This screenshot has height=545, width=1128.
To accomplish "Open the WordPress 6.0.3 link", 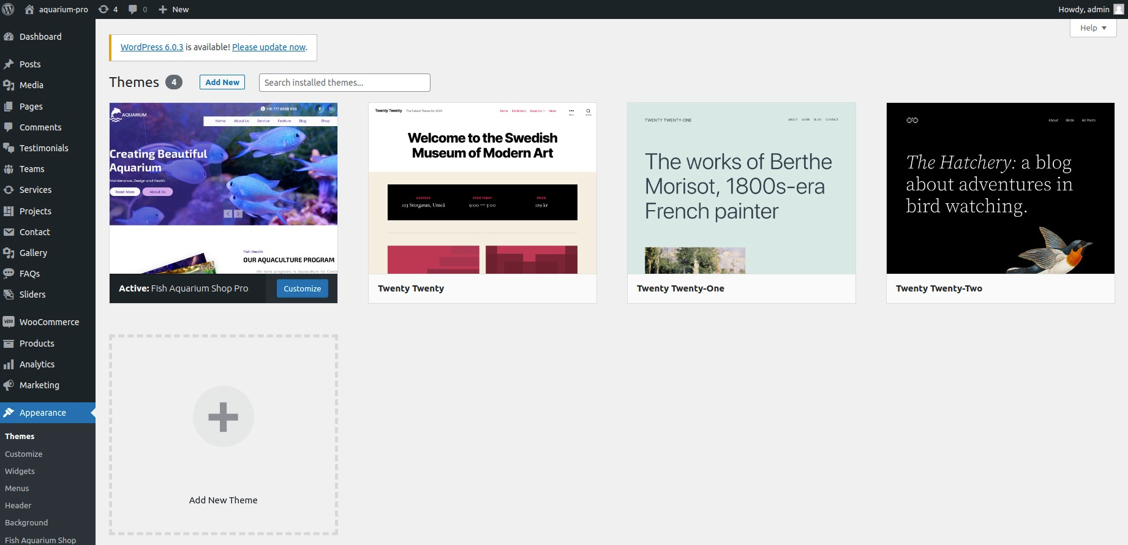I will click(152, 47).
